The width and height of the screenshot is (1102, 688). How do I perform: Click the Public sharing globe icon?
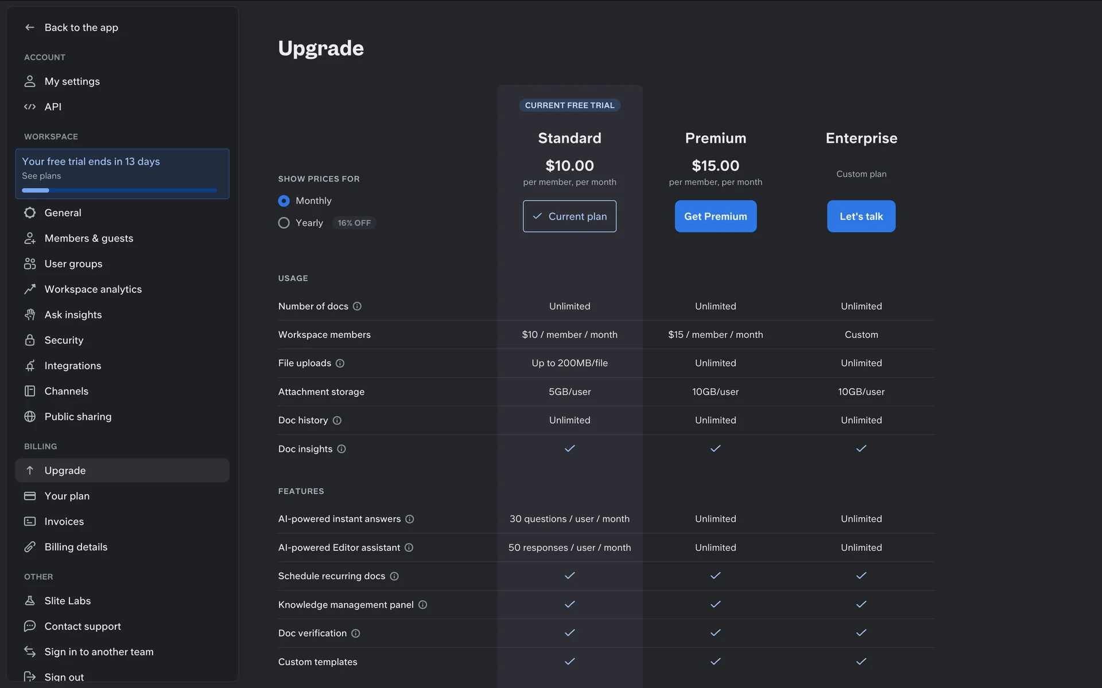(30, 417)
